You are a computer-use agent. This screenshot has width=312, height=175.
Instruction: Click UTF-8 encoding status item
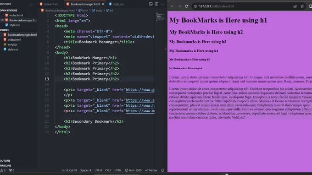98,170
